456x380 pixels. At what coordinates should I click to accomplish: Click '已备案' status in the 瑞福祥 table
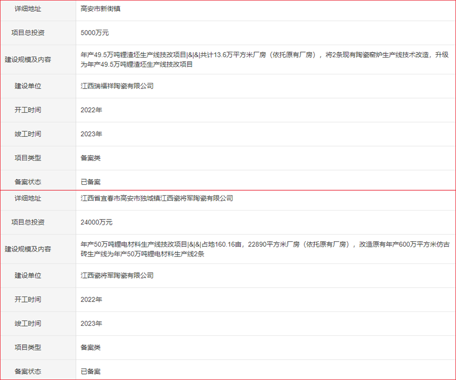click(91, 182)
